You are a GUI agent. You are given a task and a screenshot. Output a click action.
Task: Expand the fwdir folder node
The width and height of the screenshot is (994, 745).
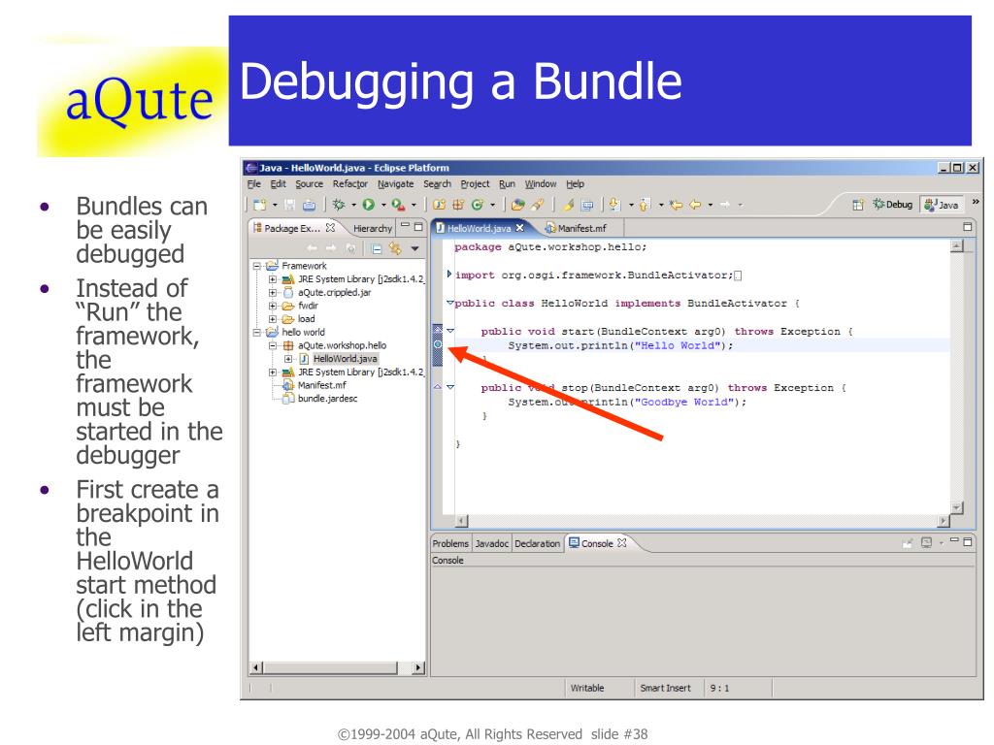click(x=272, y=306)
